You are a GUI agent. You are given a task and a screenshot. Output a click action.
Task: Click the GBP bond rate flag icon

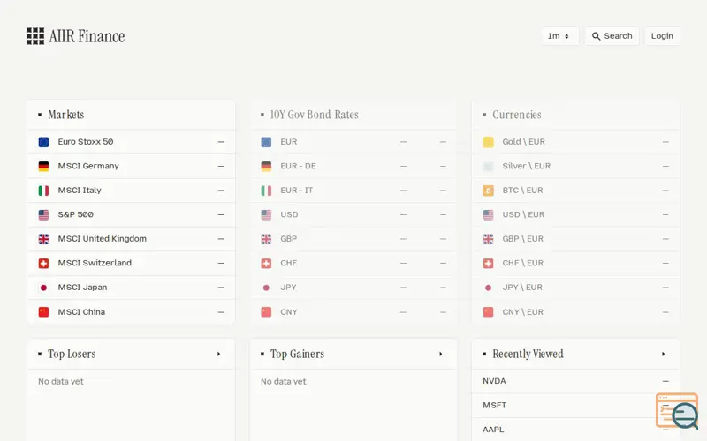(x=266, y=239)
